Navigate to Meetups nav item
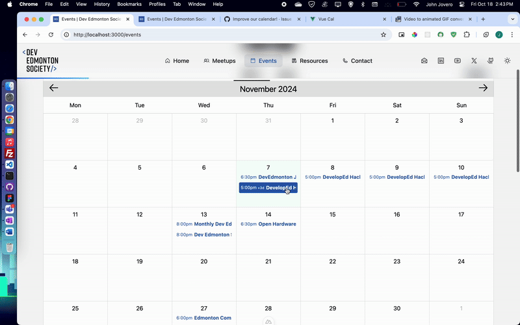520x325 pixels. click(220, 61)
